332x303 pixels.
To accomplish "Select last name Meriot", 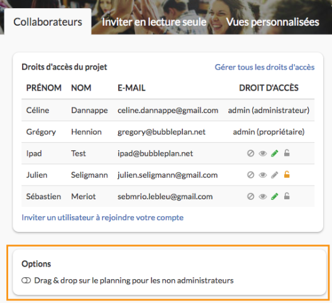I will pyautogui.click(x=84, y=197).
